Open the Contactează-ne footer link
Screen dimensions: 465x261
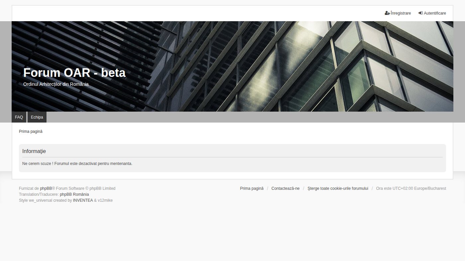[x=285, y=188]
